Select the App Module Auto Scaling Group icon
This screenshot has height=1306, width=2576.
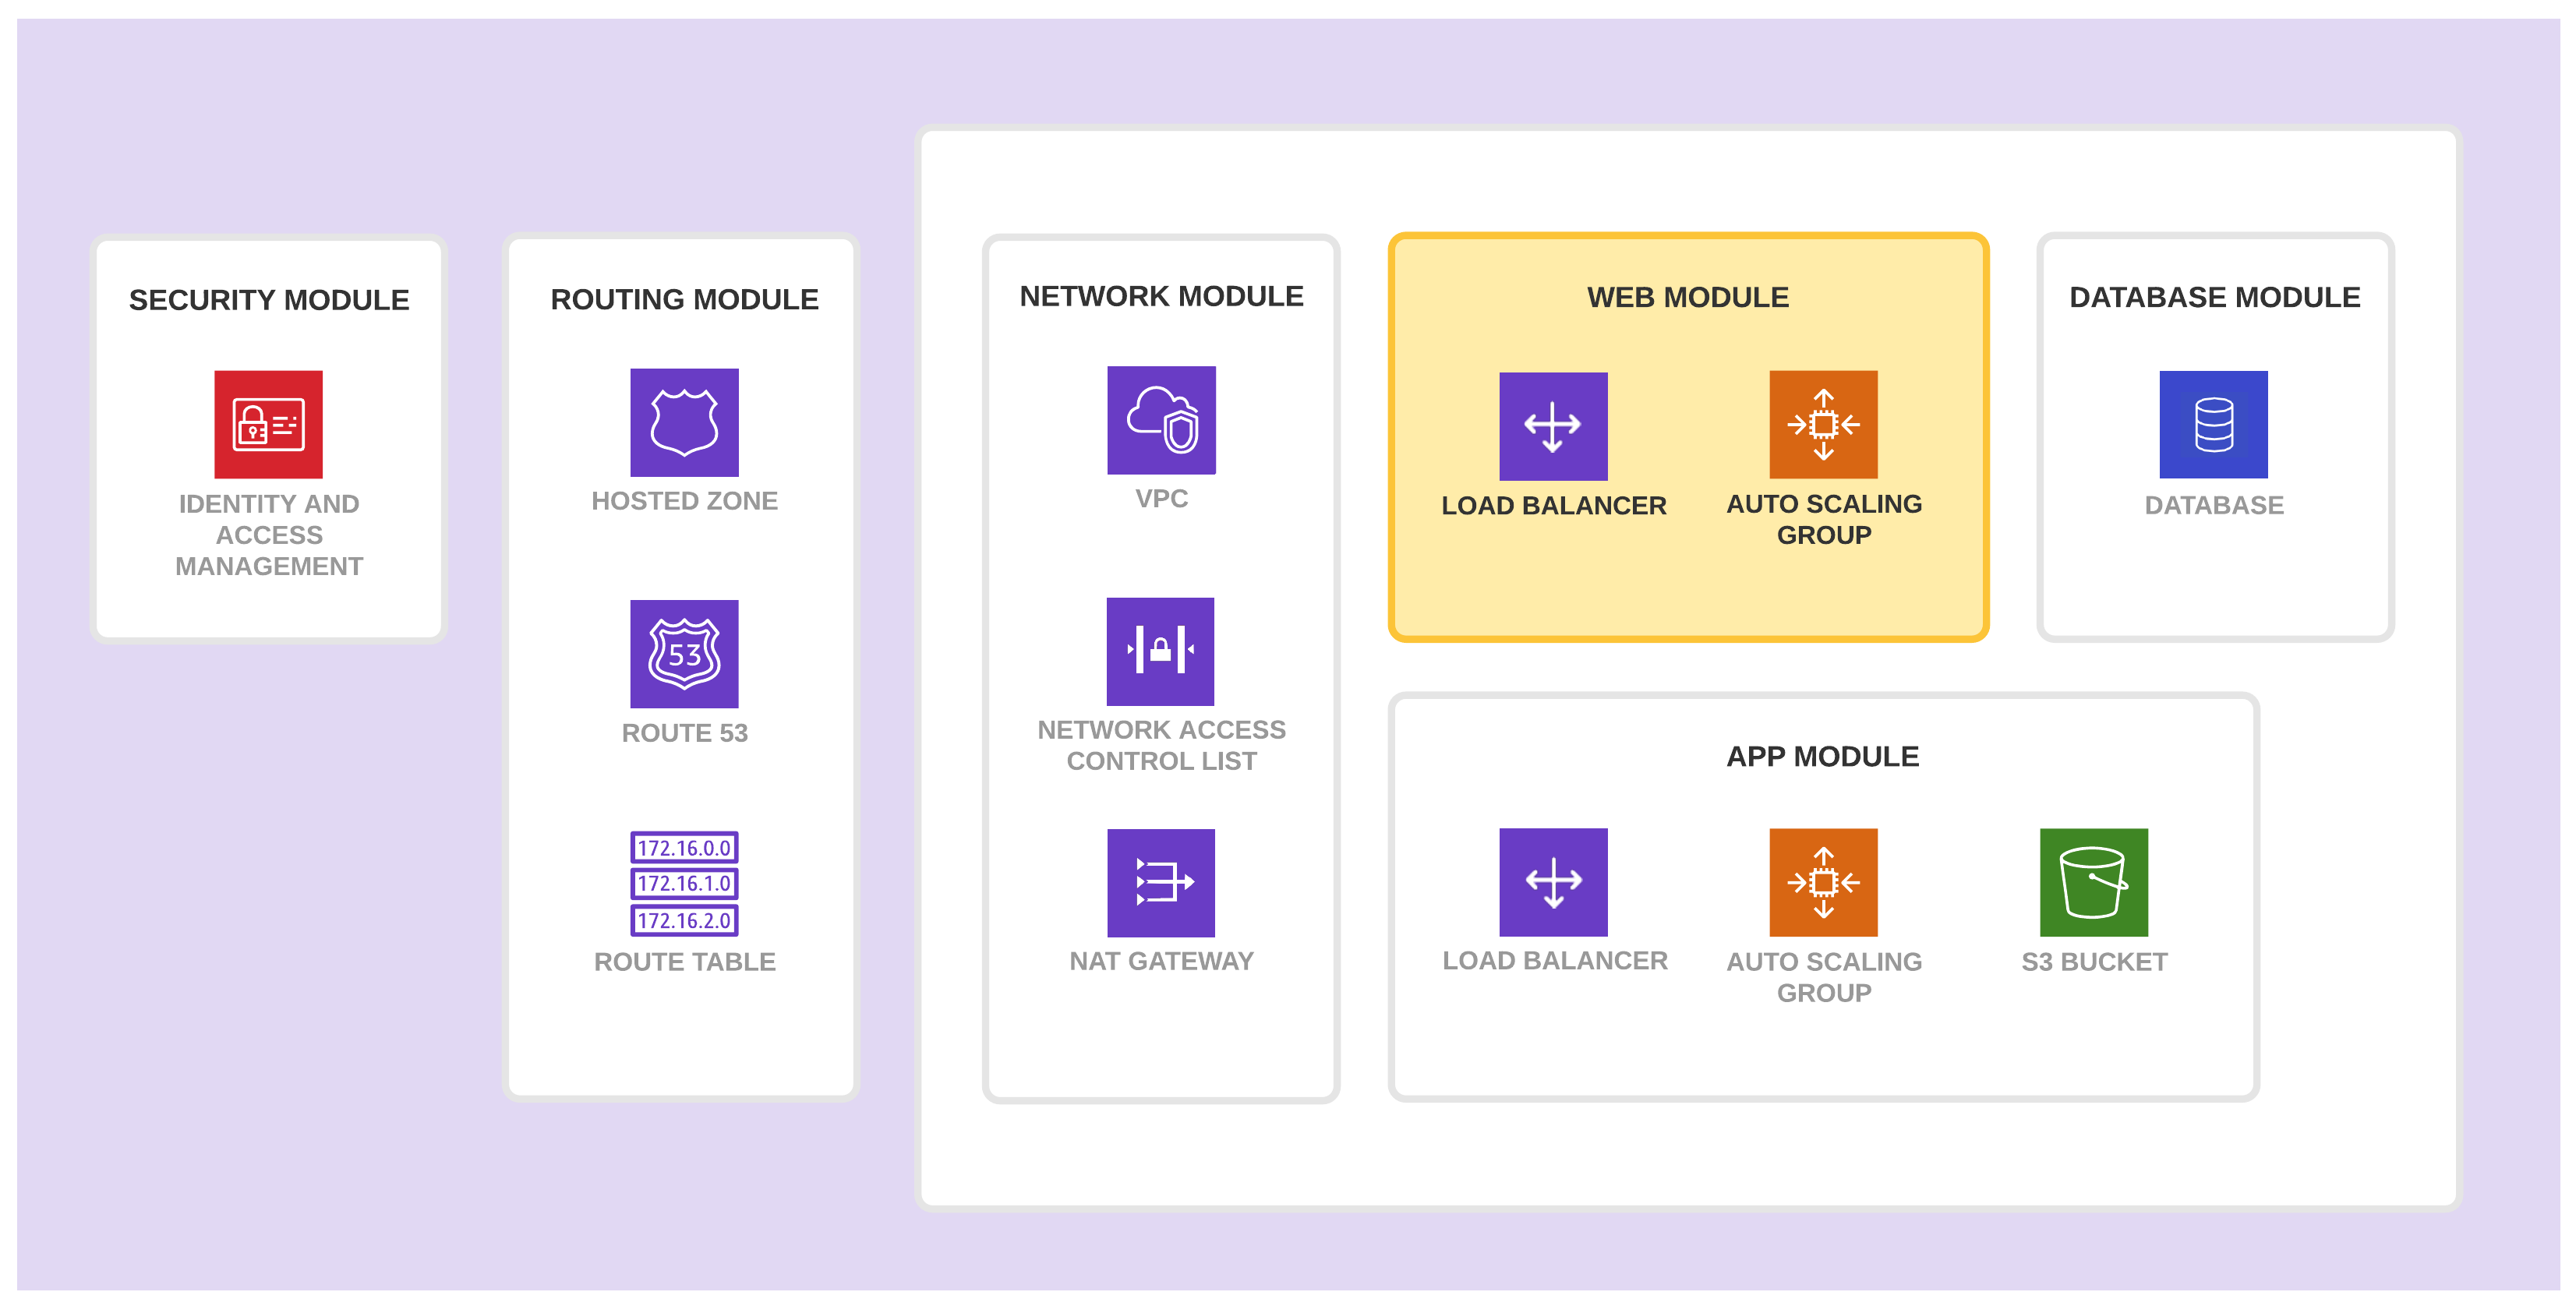(x=1823, y=882)
